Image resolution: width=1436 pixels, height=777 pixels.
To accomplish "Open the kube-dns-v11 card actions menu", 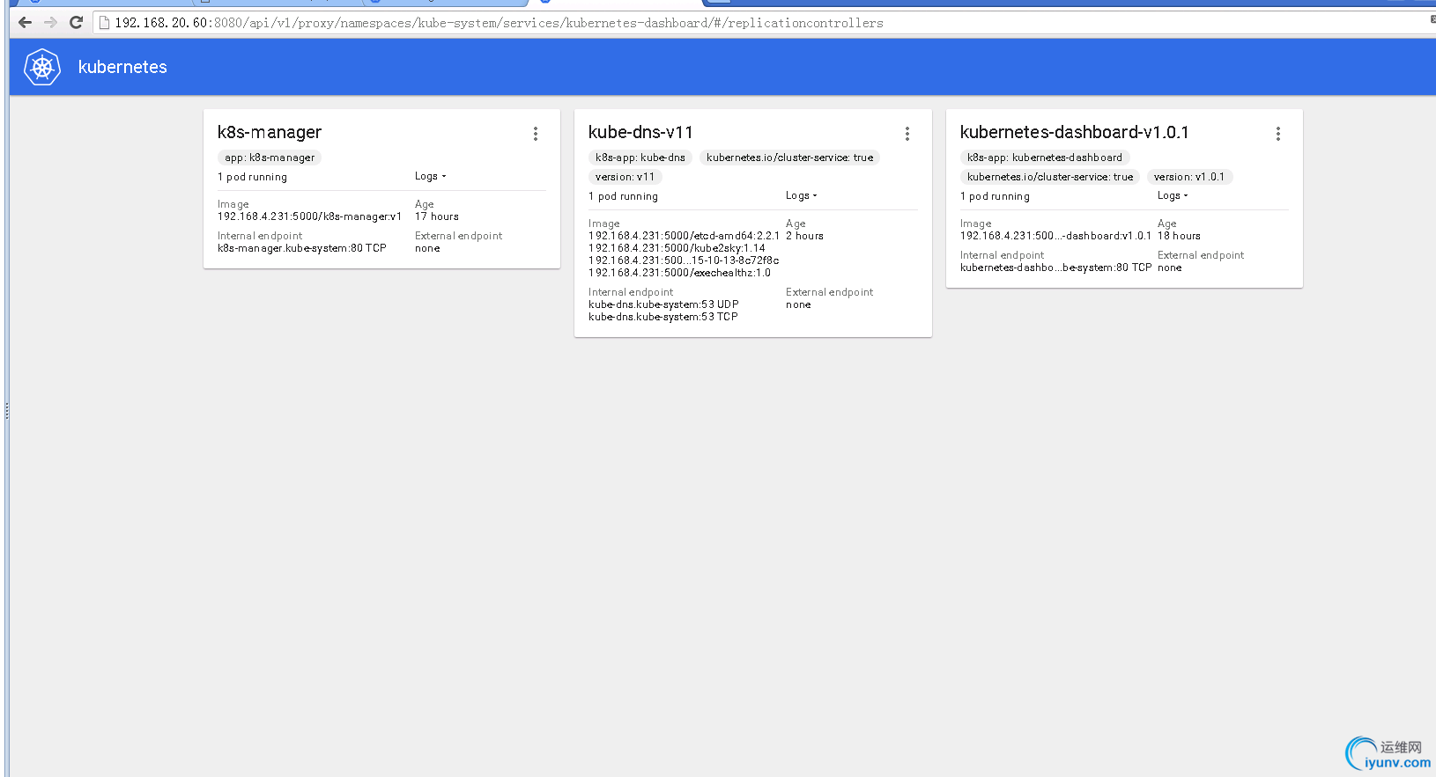I will tap(907, 134).
